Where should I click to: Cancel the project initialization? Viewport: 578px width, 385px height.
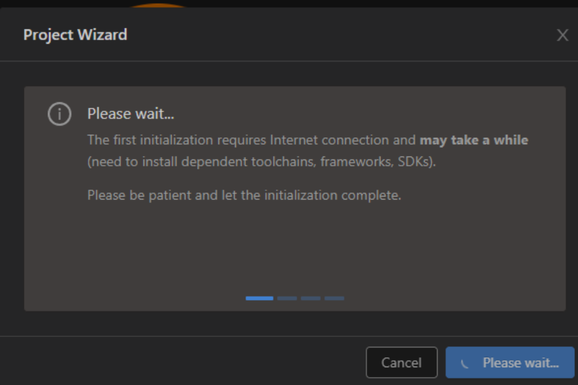click(401, 362)
